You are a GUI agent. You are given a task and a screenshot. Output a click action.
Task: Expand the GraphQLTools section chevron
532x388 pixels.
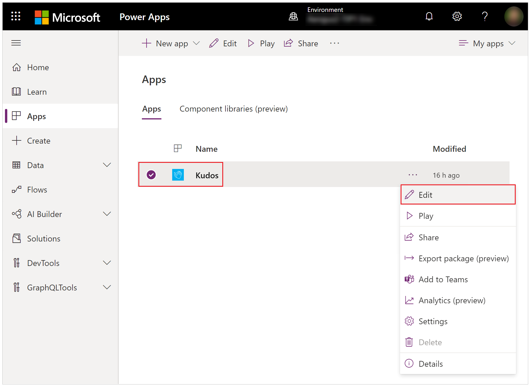[107, 288]
